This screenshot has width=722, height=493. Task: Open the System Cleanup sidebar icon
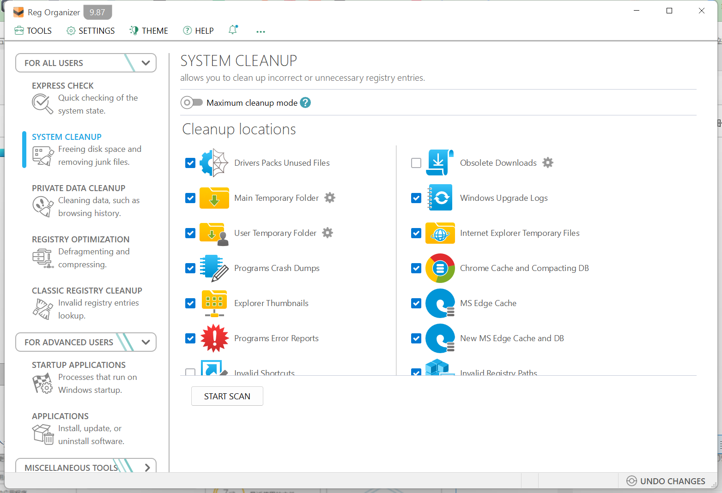(x=42, y=156)
